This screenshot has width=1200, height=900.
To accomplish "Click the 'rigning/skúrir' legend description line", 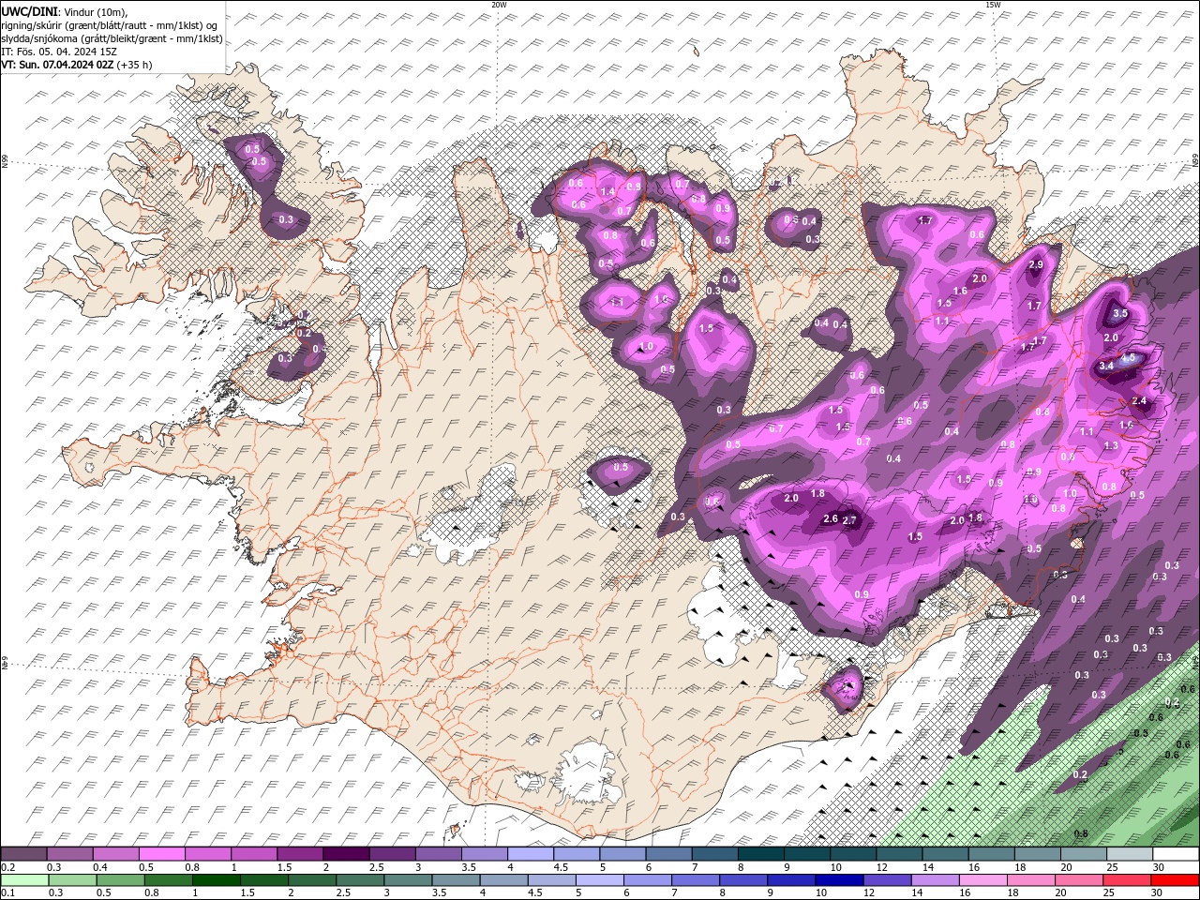I will pyautogui.click(x=110, y=24).
